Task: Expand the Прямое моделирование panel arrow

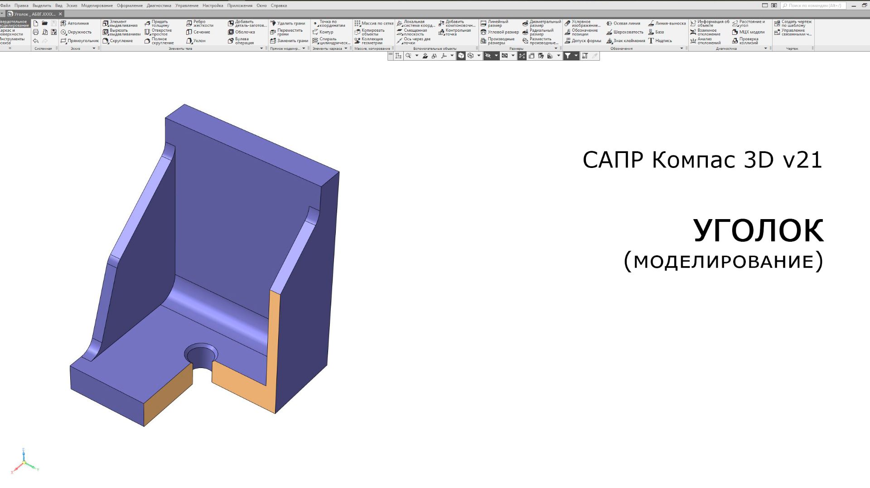Action: pyautogui.click(x=304, y=48)
